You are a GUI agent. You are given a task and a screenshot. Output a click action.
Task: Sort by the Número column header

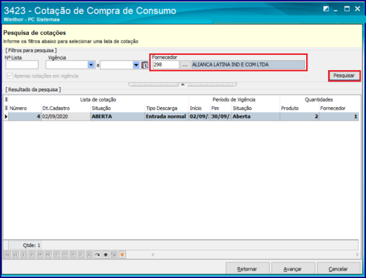(25, 108)
